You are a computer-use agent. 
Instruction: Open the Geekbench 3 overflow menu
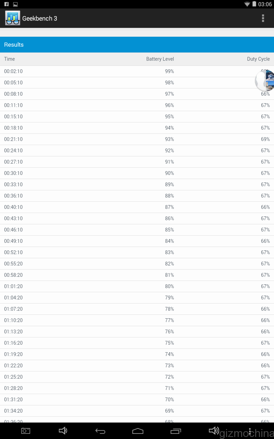(263, 18)
